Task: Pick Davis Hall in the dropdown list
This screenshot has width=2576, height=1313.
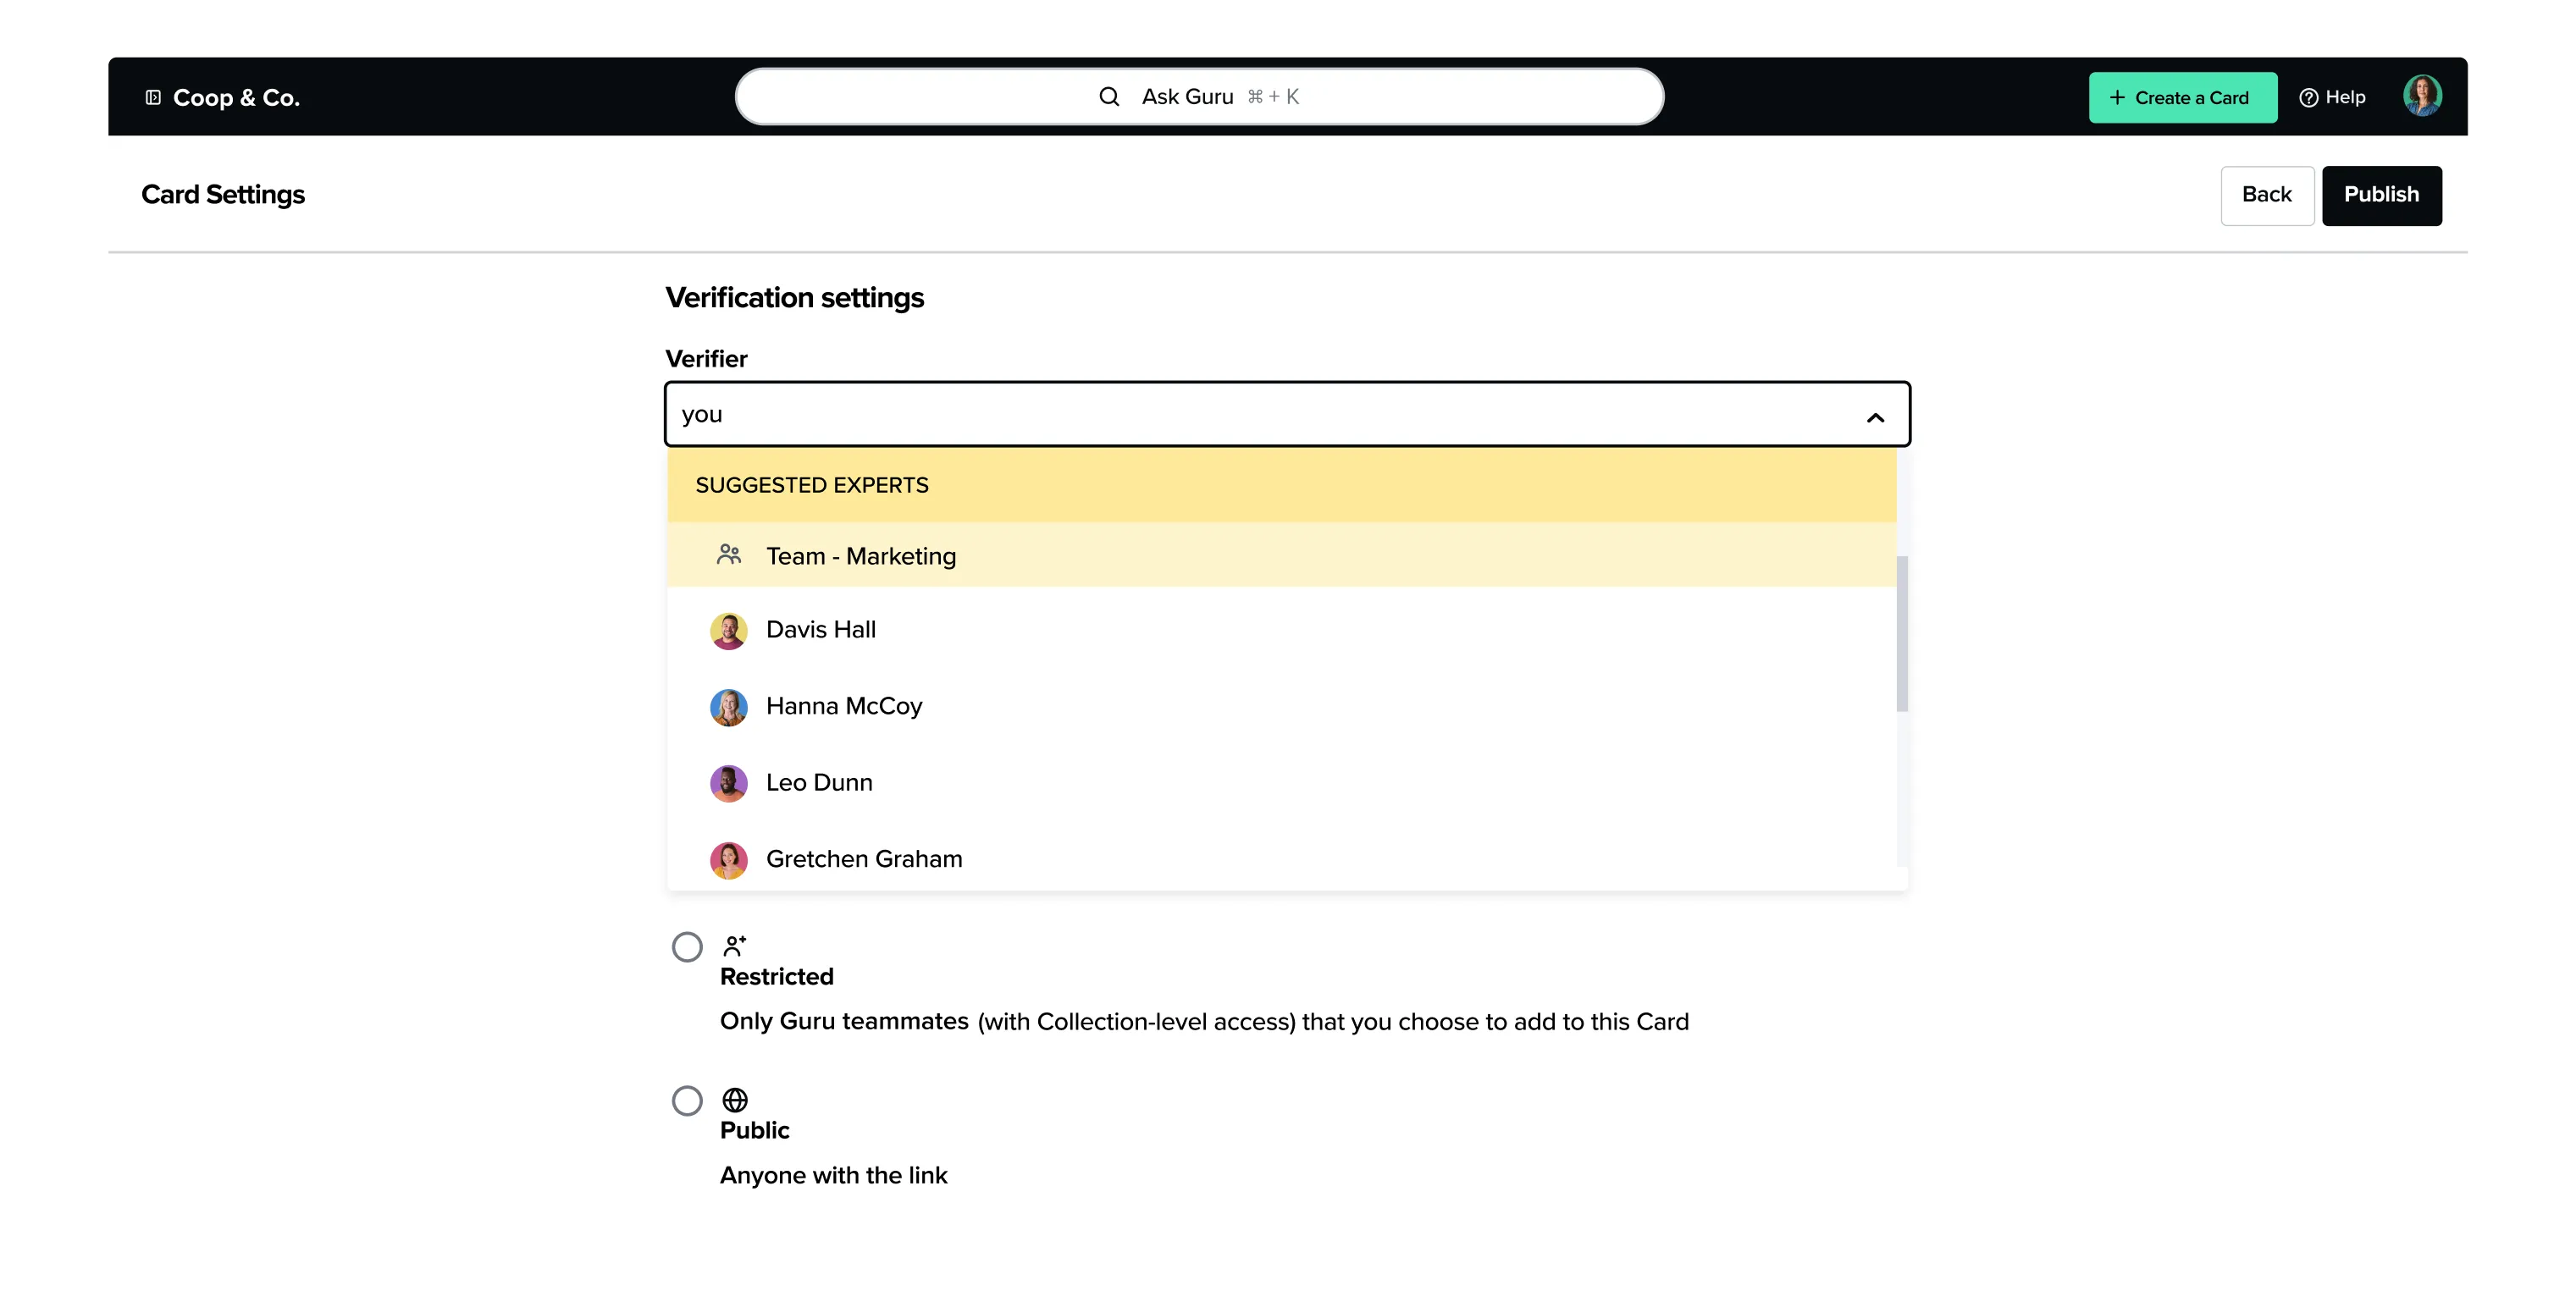Action: coord(820,630)
